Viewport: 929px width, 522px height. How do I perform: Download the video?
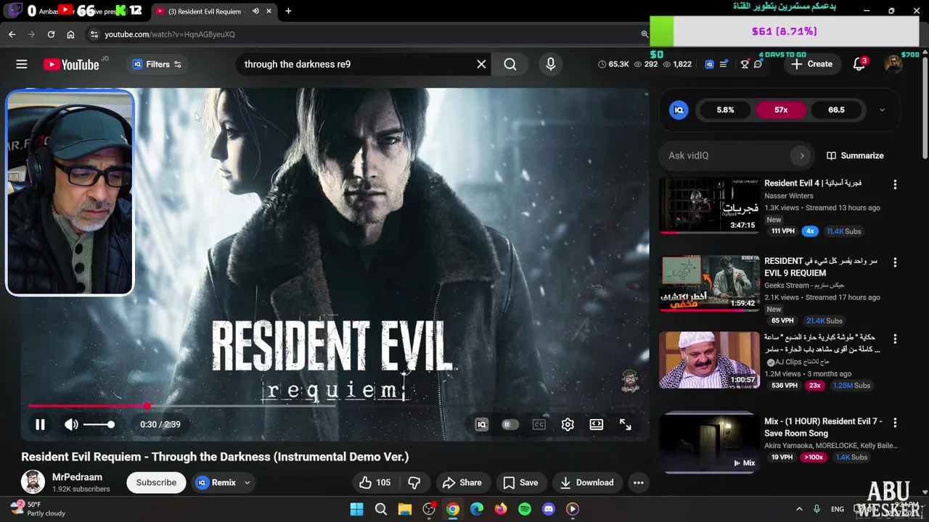pyautogui.click(x=587, y=483)
